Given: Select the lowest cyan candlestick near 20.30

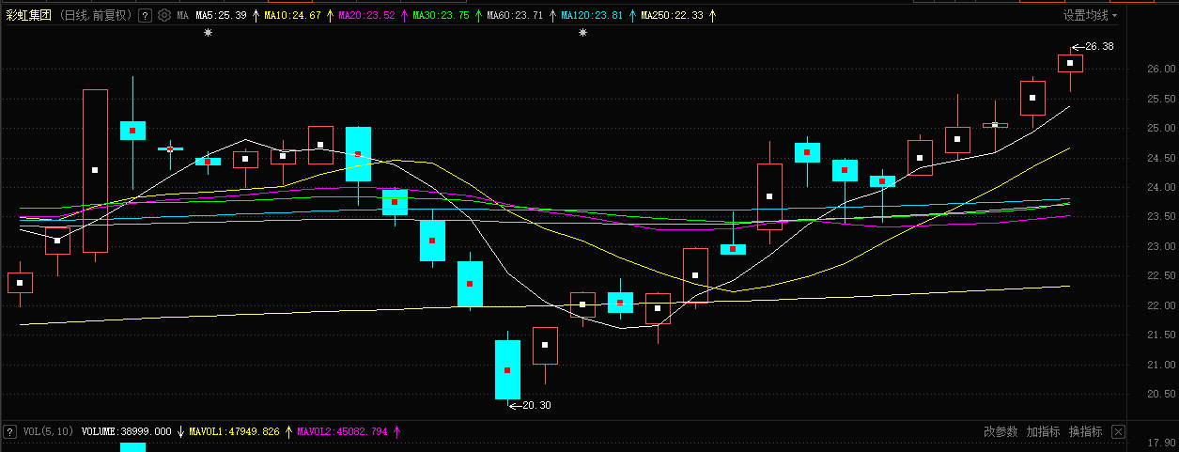Looking at the screenshot, I should (x=507, y=369).
